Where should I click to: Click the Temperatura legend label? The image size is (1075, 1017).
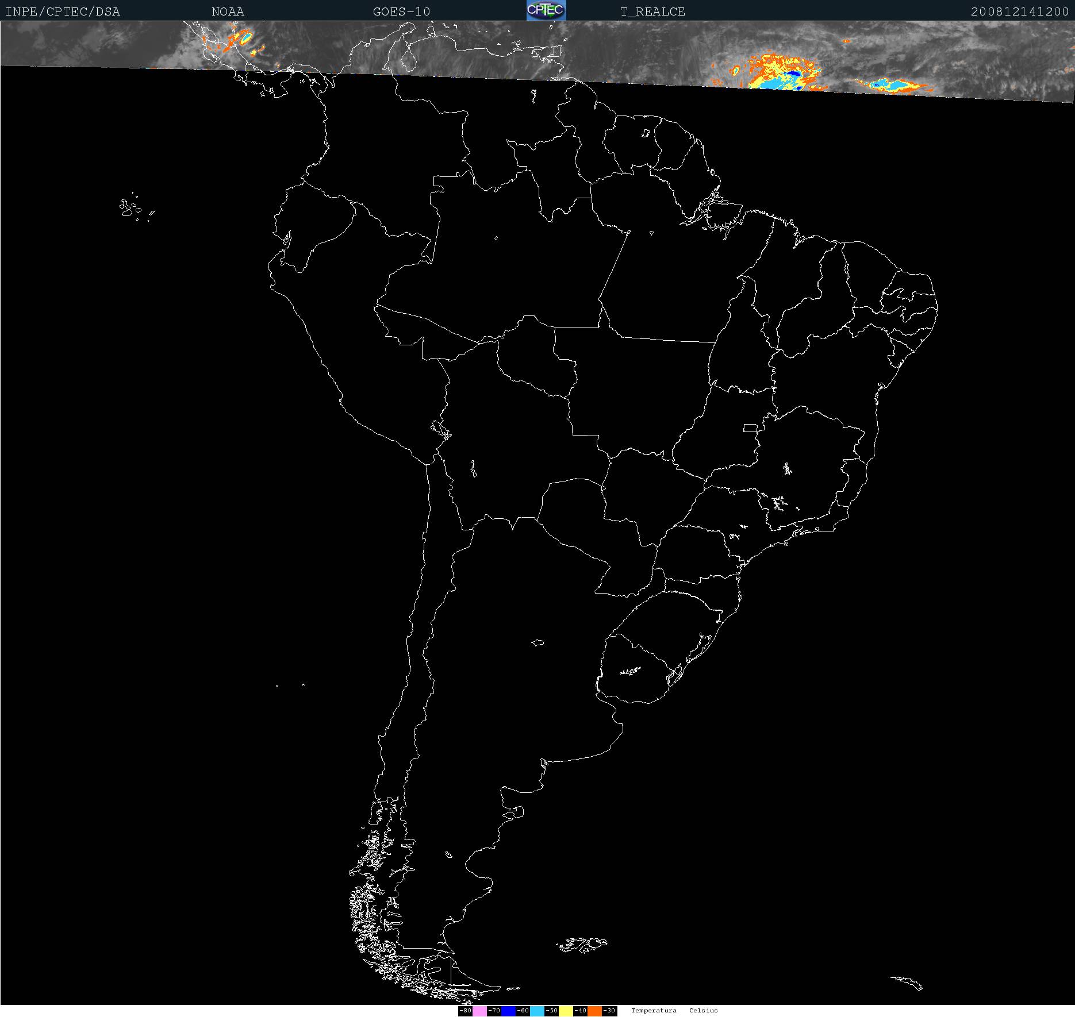[654, 1011]
